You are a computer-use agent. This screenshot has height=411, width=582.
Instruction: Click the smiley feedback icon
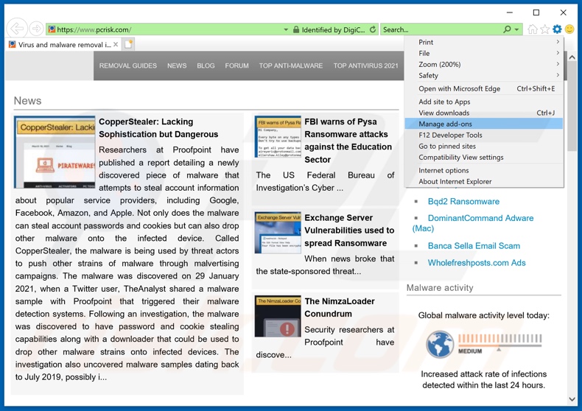pyautogui.click(x=569, y=29)
